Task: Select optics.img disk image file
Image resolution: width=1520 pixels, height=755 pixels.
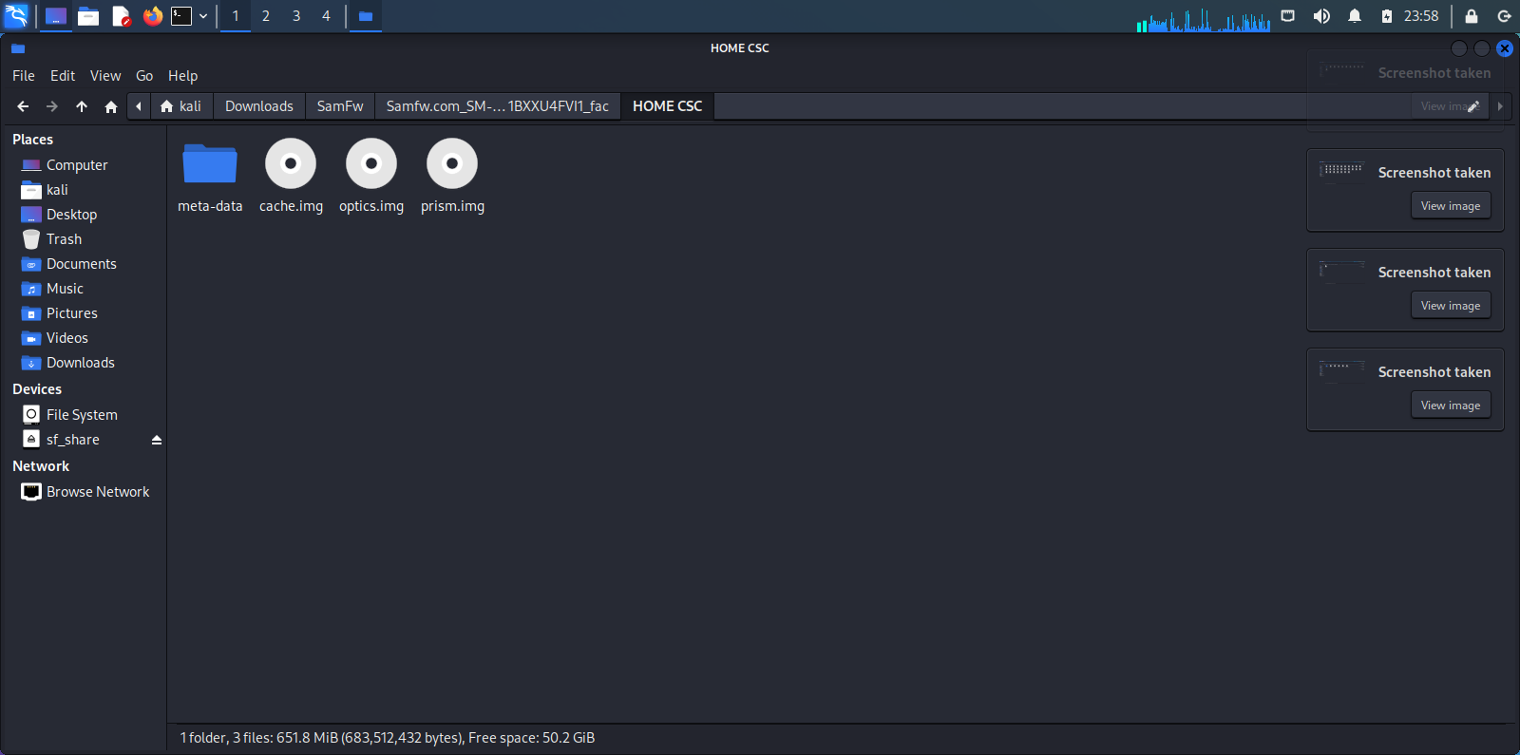Action: coord(371,177)
